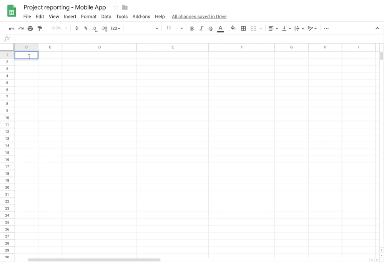The width and height of the screenshot is (384, 262).
Task: Select column H header
Action: click(x=325, y=47)
